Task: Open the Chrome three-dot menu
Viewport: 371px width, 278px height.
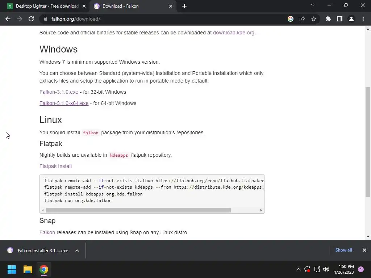Action: (363, 19)
